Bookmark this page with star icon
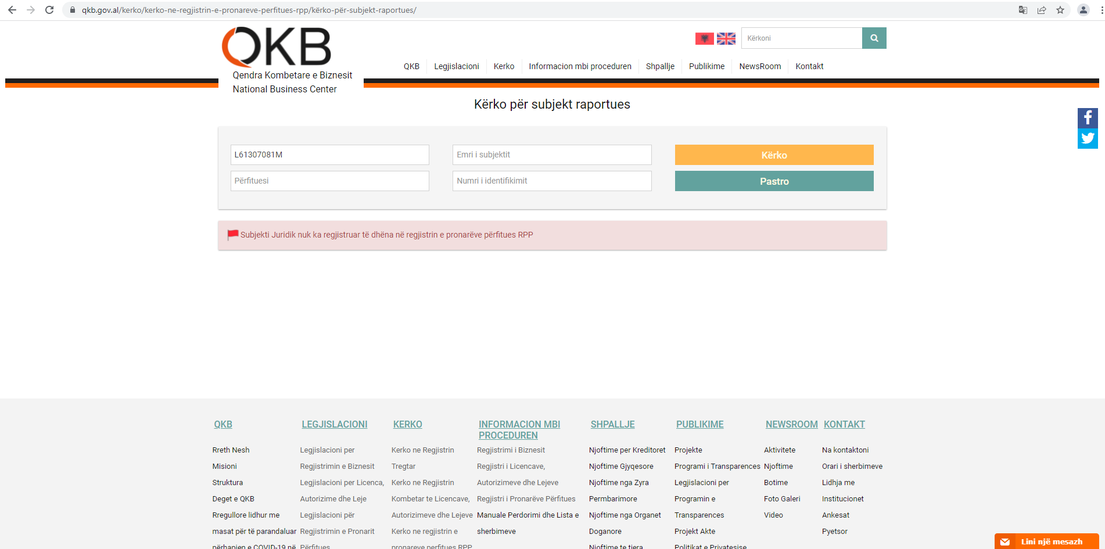The image size is (1105, 549). point(1060,10)
